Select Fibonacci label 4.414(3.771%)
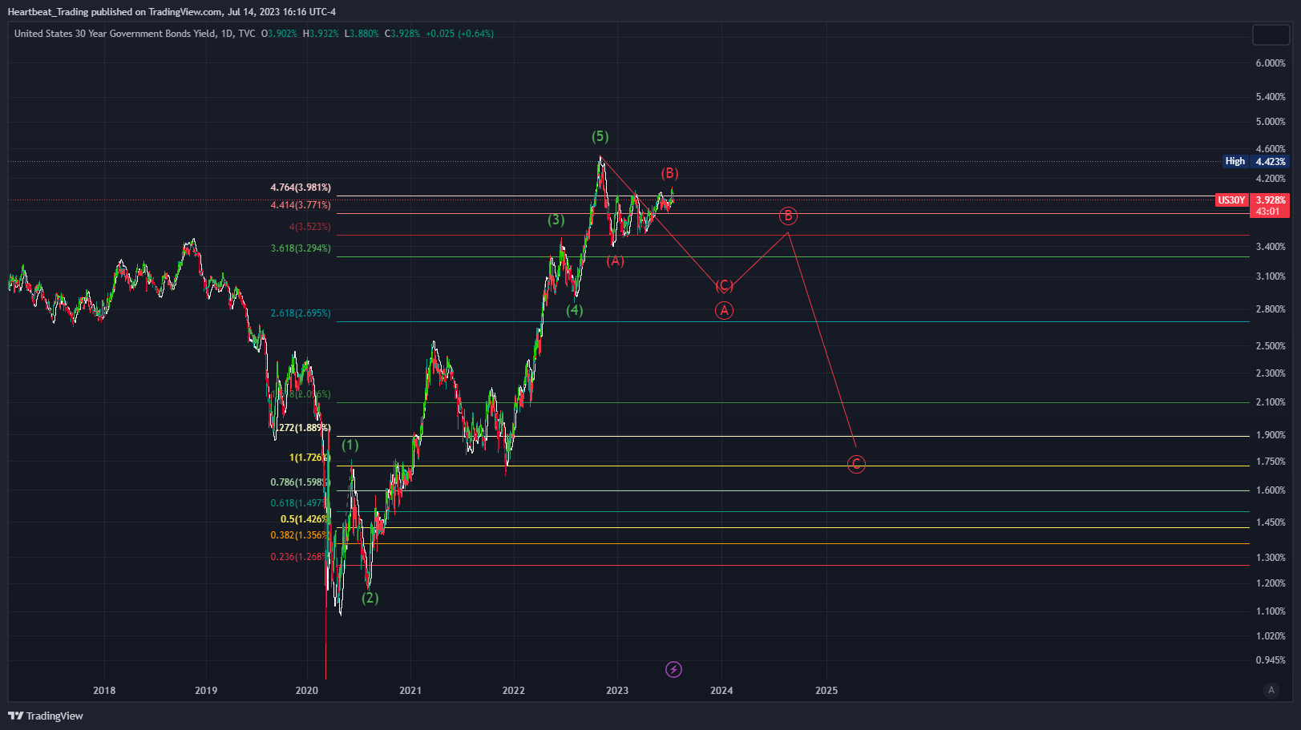The height and width of the screenshot is (730, 1301). pyautogui.click(x=301, y=205)
